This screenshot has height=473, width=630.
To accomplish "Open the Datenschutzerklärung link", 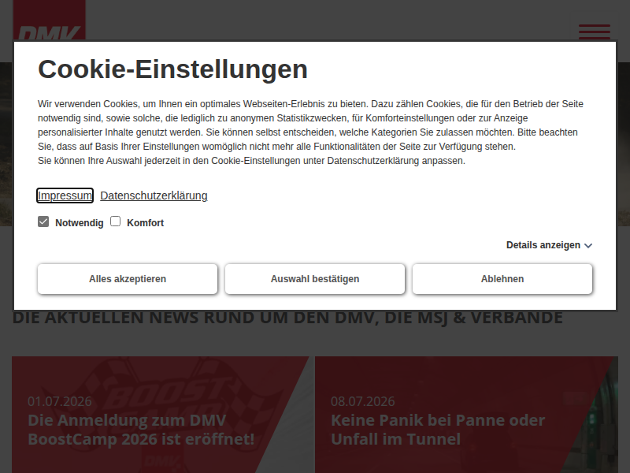I will pos(154,196).
